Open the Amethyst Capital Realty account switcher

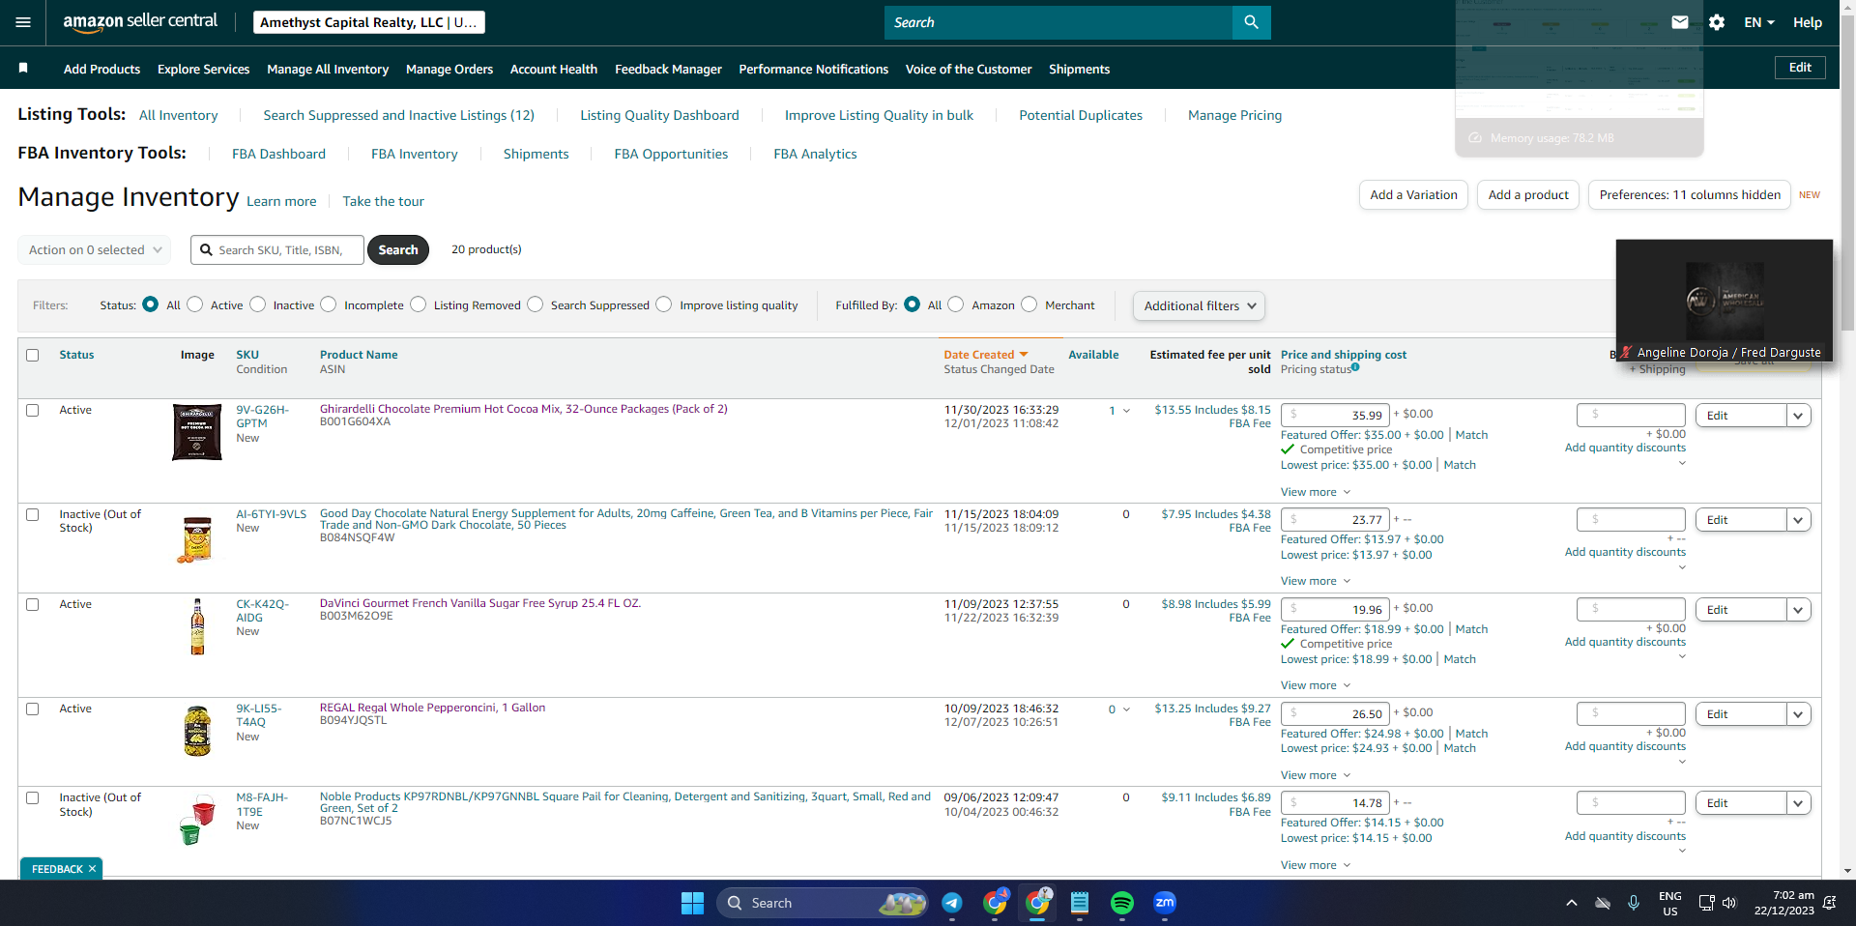click(x=368, y=22)
